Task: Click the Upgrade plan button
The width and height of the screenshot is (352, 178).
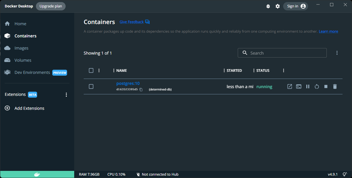Action: click(x=51, y=6)
